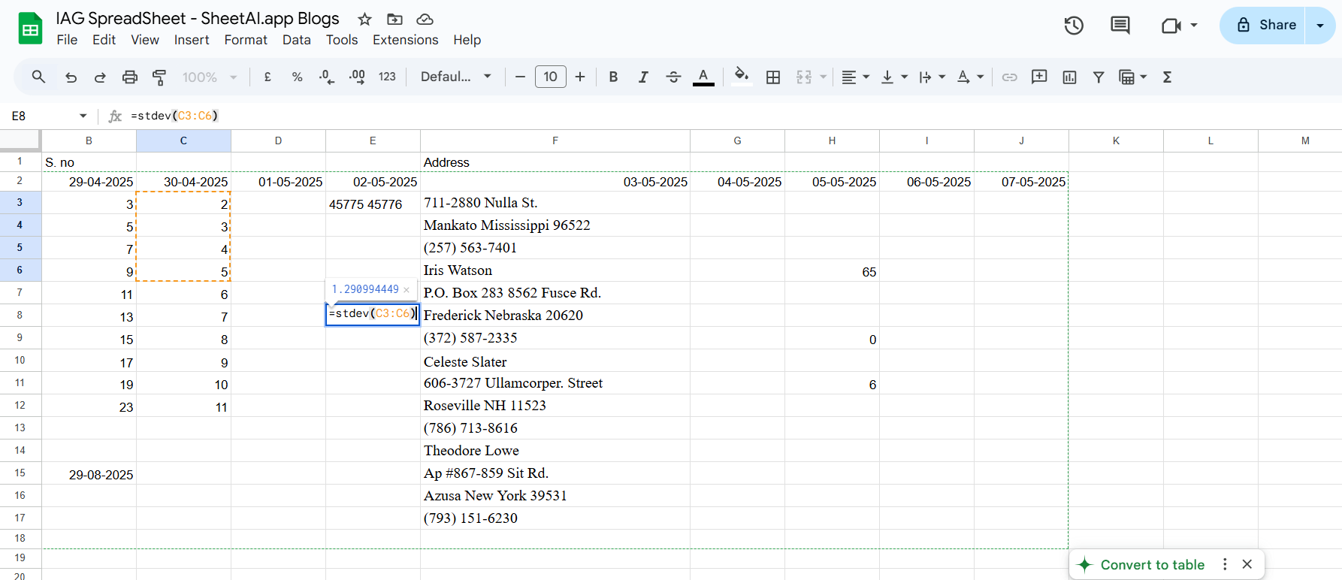Print the spreadsheet
The height and width of the screenshot is (580, 1342).
pyautogui.click(x=130, y=77)
